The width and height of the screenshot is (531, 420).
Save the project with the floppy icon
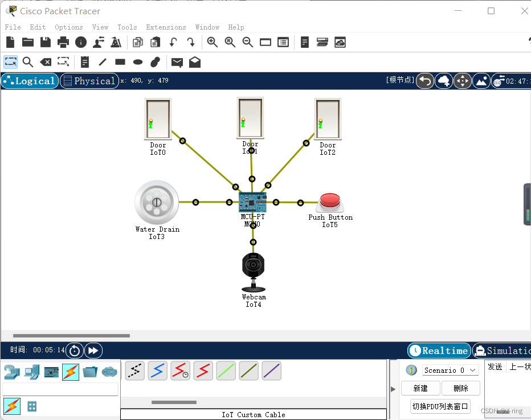[x=46, y=42]
